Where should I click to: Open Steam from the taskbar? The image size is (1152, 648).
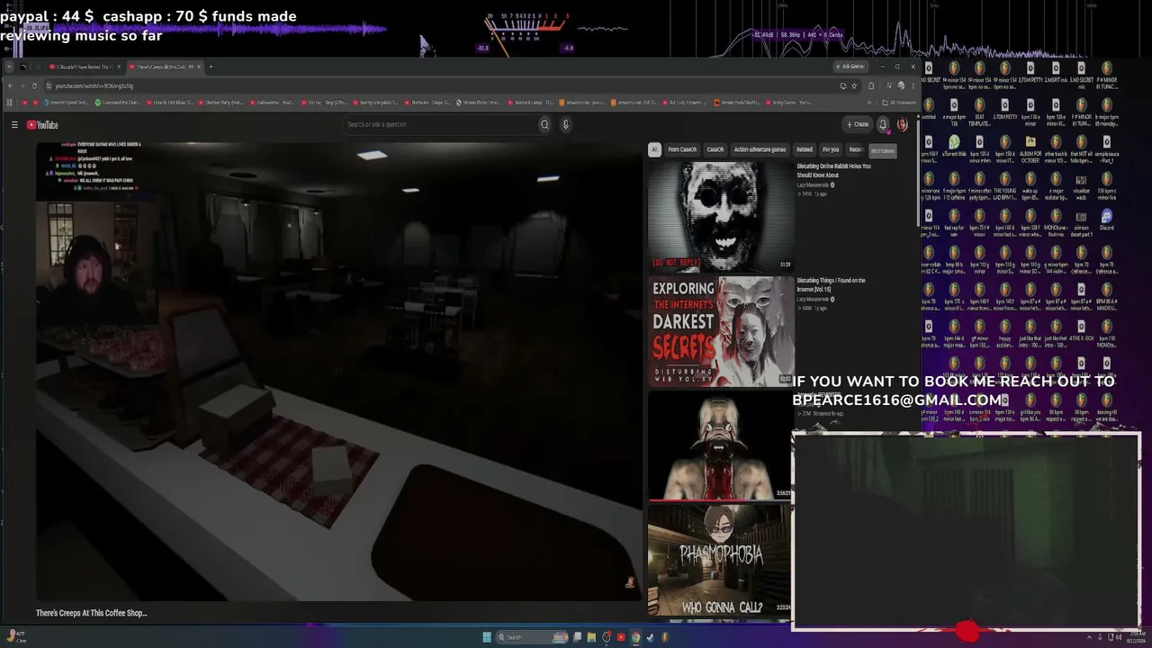point(650,637)
